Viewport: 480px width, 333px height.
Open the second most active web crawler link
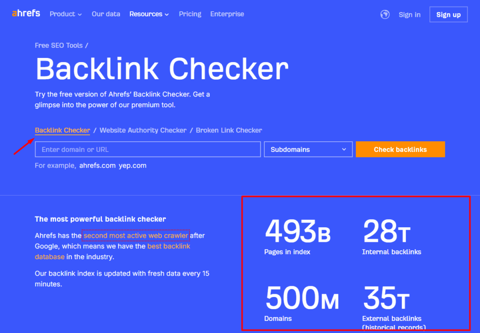135,235
